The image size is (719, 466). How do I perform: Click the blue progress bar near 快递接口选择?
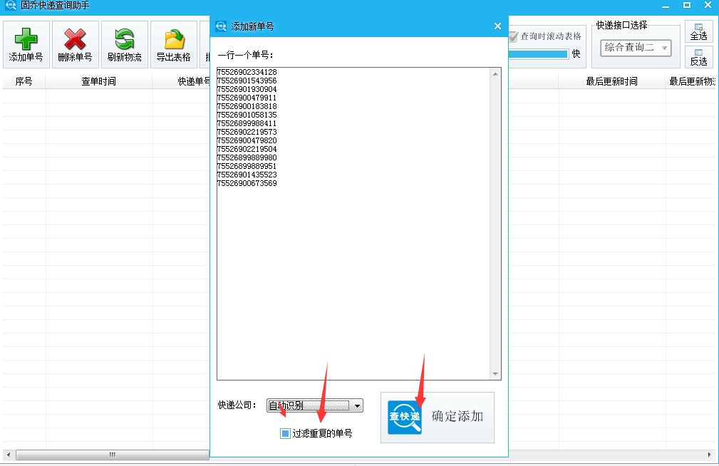tap(538, 53)
